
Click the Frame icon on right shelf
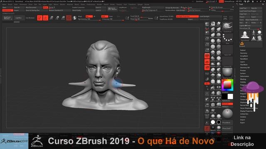pos(207,94)
